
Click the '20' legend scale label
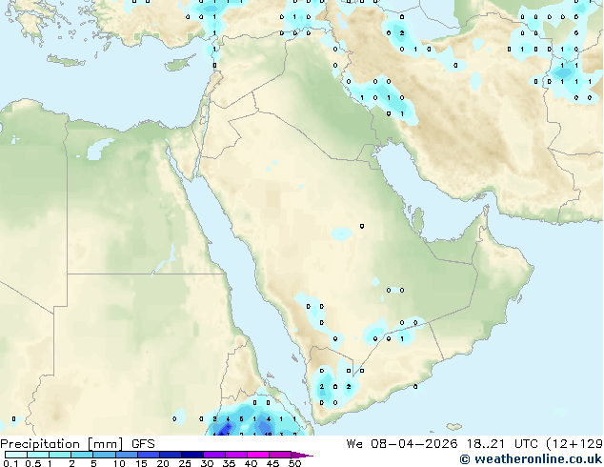[163, 463]
